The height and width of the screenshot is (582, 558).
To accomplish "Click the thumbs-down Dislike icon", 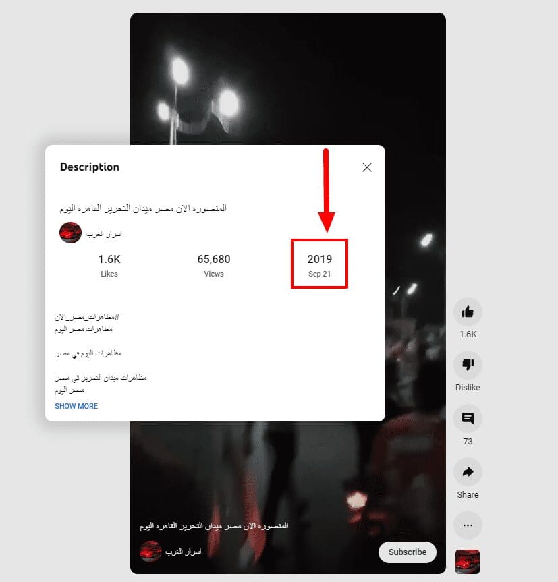I will (x=468, y=365).
